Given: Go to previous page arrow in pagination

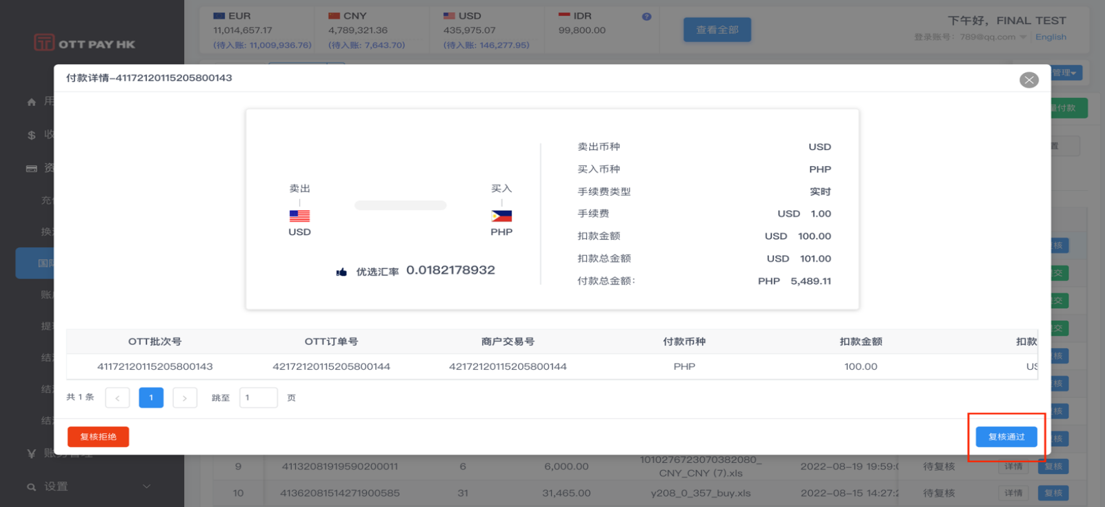Looking at the screenshot, I should click(x=117, y=397).
